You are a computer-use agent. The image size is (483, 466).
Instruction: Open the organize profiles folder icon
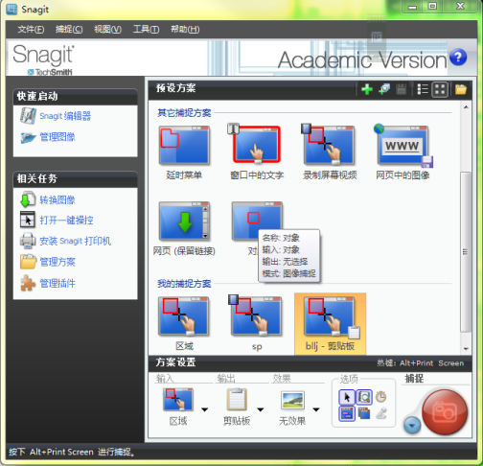pyautogui.click(x=461, y=89)
